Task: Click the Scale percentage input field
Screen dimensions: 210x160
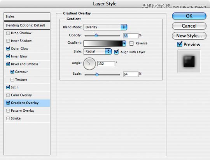Action: coord(131,74)
